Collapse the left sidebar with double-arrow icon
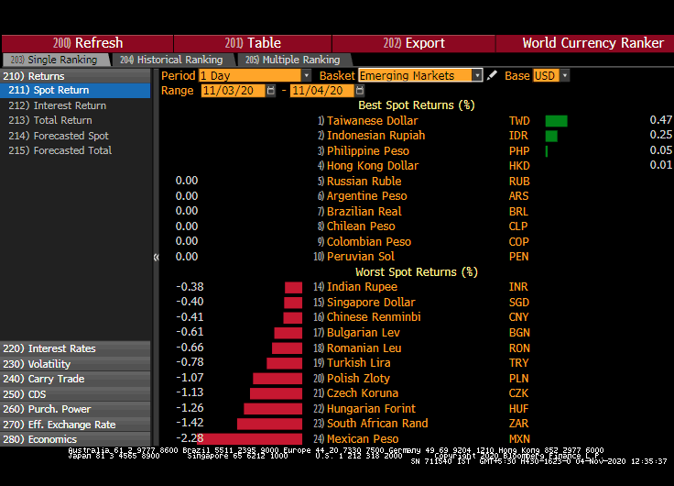Image resolution: width=674 pixels, height=486 pixels. [155, 257]
